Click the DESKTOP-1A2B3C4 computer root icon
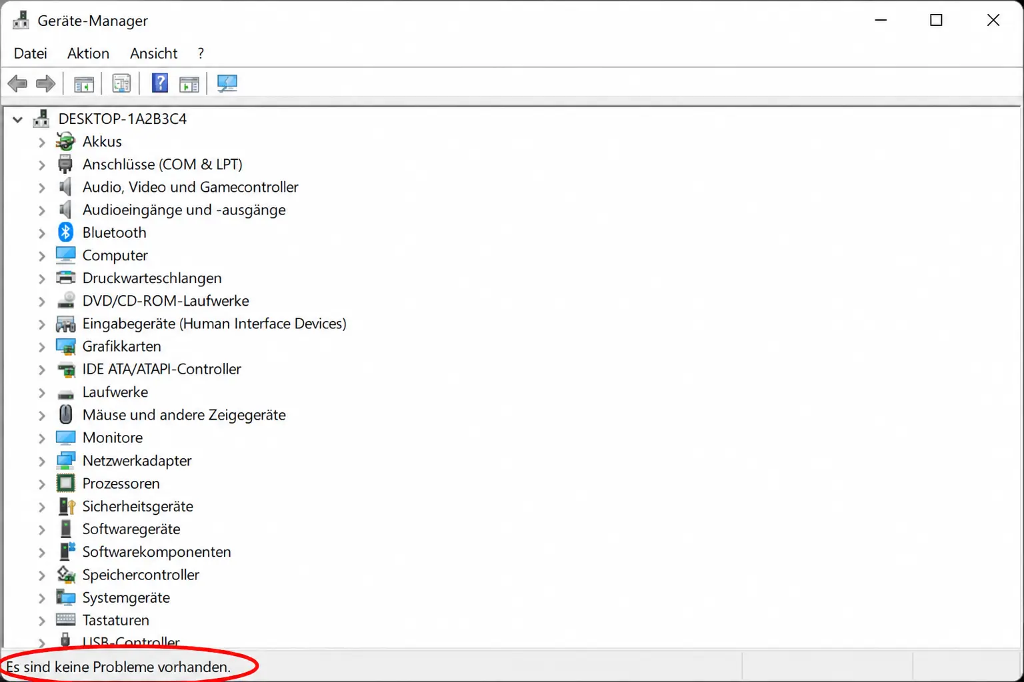1024x682 pixels. pyautogui.click(x=41, y=119)
